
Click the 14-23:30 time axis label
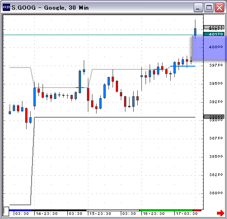click(x=47, y=214)
